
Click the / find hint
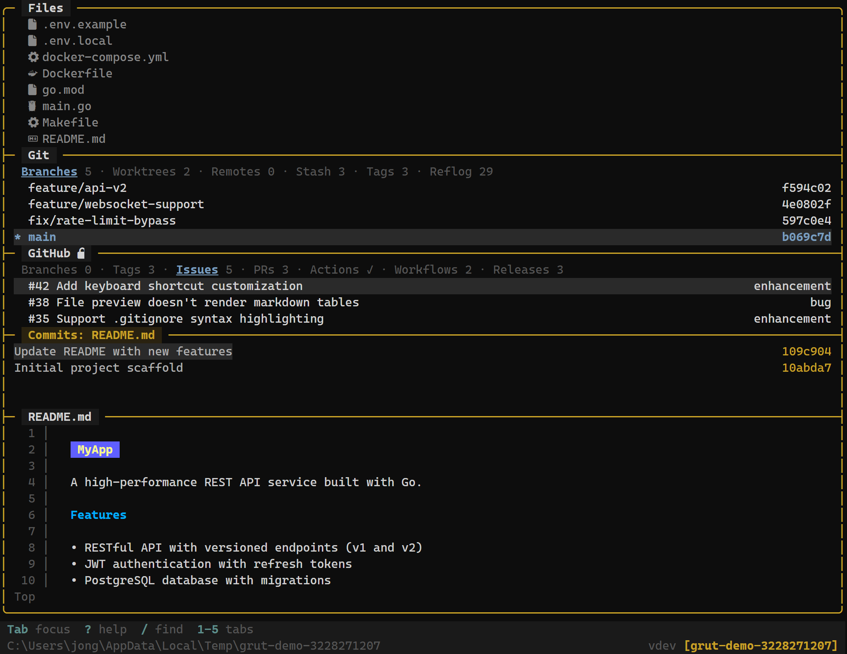(x=162, y=629)
